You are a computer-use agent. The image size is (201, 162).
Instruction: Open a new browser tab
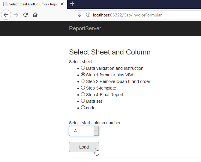pyautogui.click(x=72, y=4)
